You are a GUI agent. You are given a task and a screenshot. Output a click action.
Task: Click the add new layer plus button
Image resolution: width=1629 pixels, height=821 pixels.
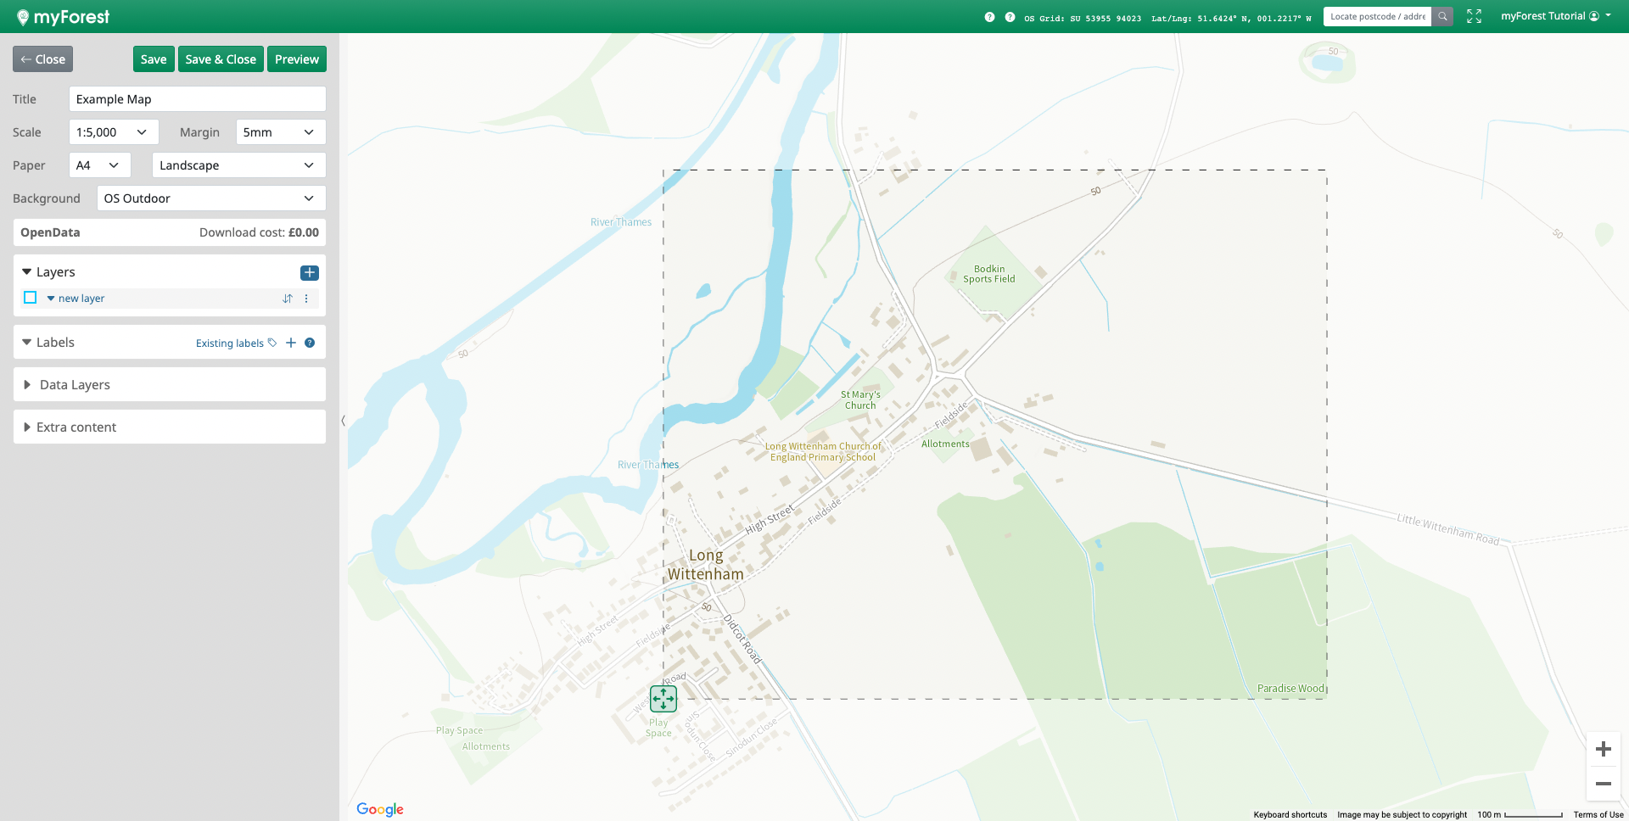(310, 272)
